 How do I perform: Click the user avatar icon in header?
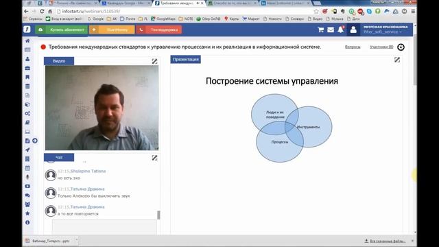[353, 30]
